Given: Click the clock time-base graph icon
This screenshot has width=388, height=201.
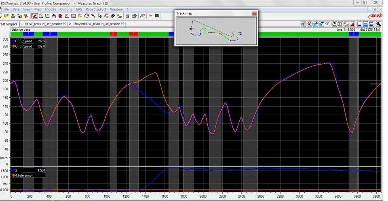Looking at the screenshot, I should point(334,24).
